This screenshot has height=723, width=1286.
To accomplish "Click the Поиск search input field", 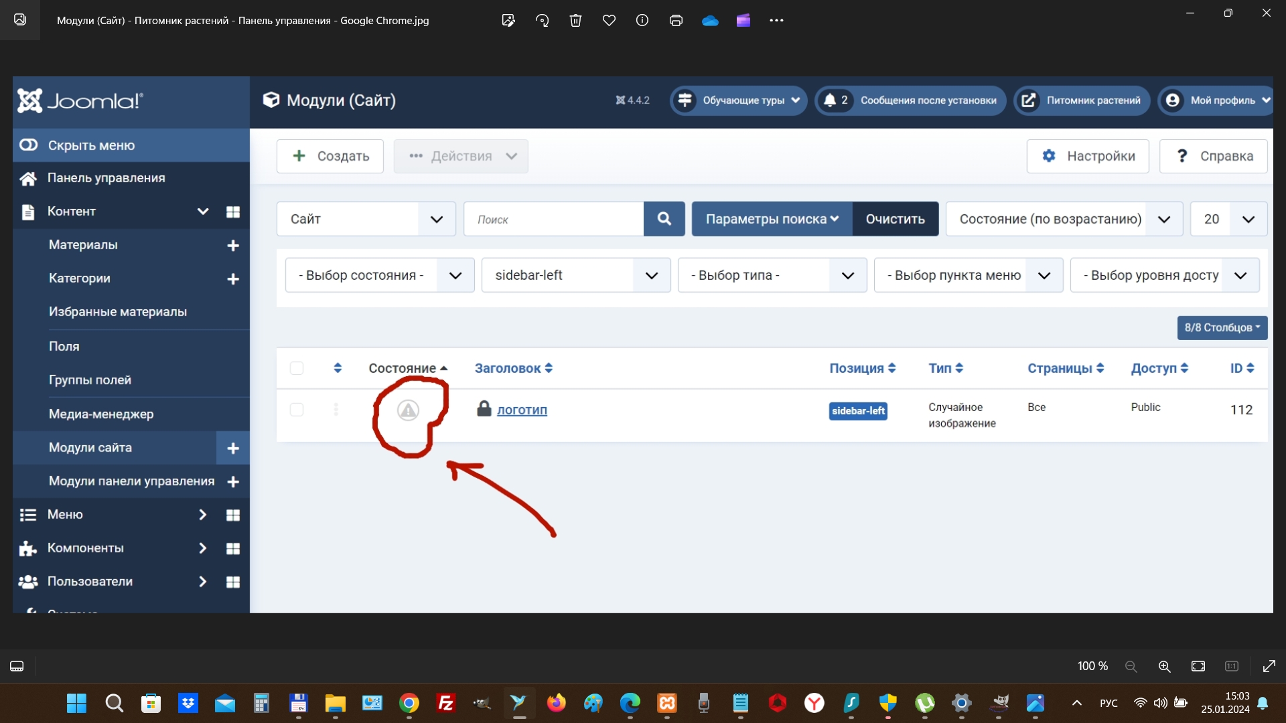I will 553,219.
